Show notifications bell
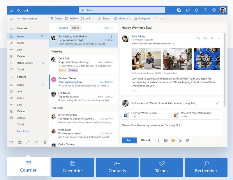This screenshot has height=180, width=233. point(196,10)
